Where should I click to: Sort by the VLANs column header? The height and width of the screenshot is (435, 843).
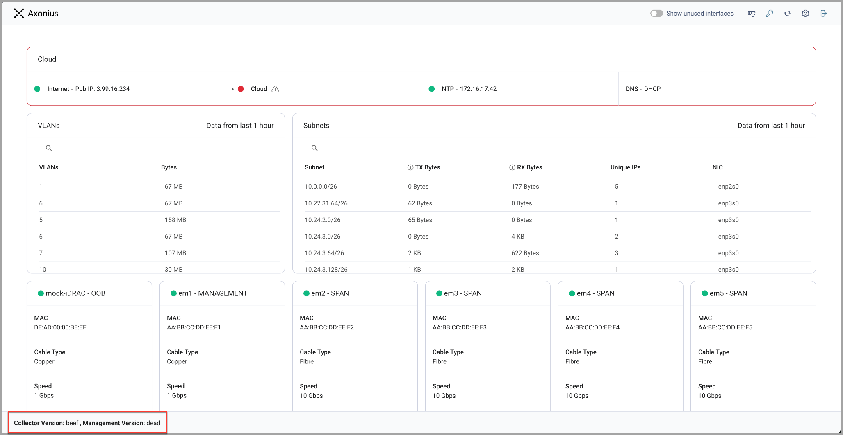point(49,167)
